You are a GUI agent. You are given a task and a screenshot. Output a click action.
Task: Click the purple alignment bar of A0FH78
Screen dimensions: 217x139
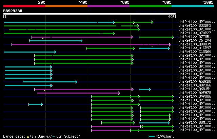point(78,93)
